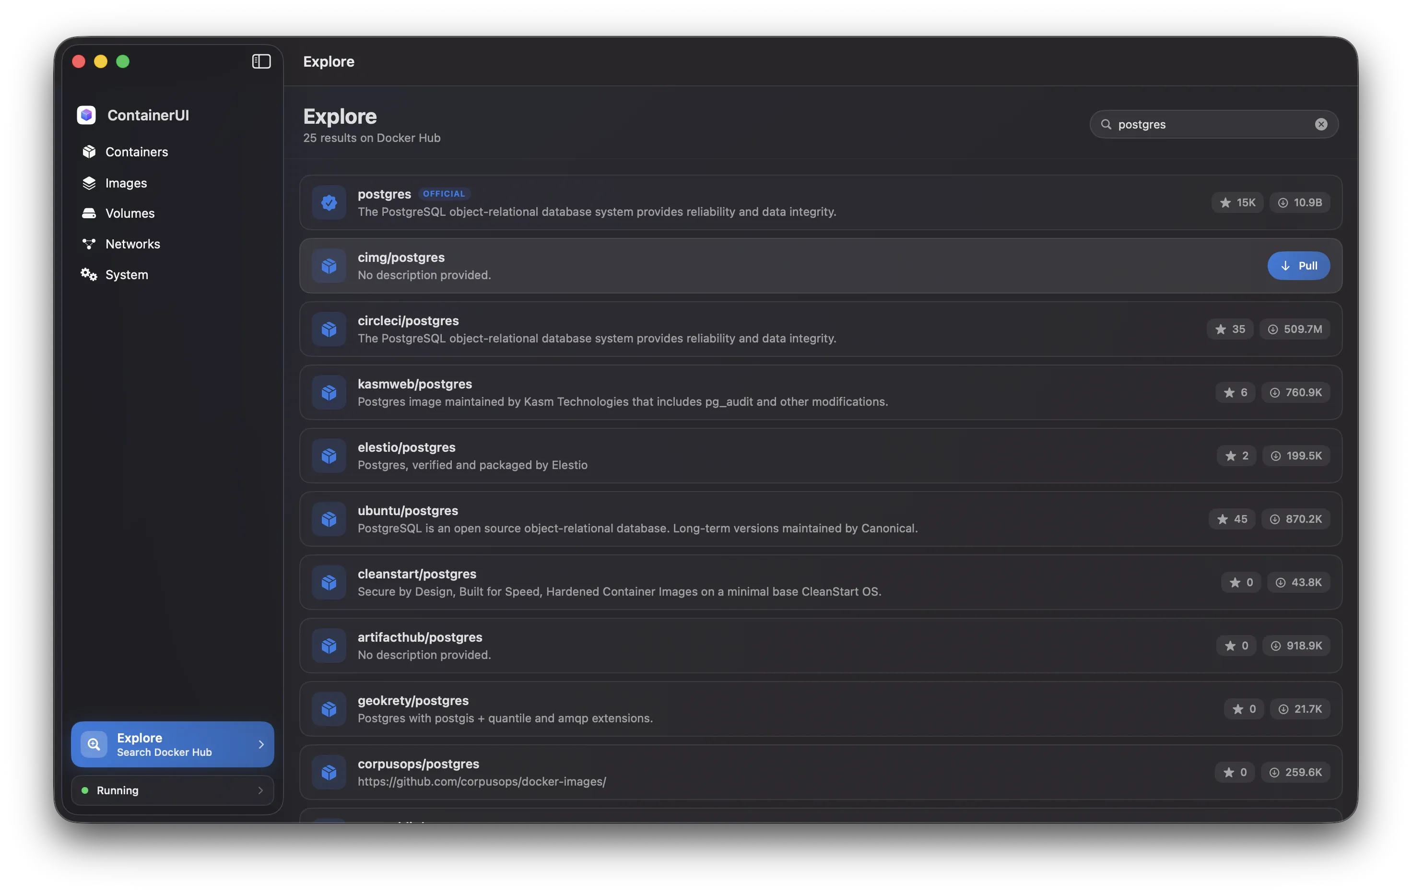
Task: Click the cimg/postgres cube icon
Action: (329, 266)
